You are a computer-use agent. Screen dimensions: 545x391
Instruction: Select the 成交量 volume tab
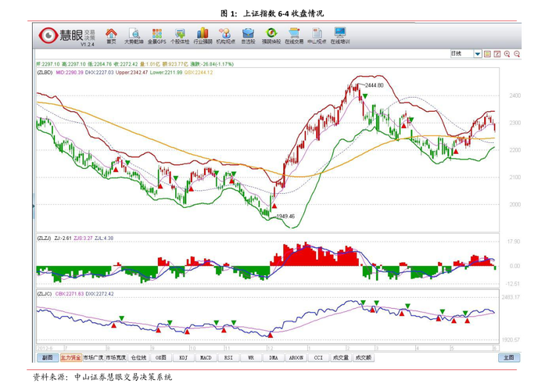click(341, 357)
